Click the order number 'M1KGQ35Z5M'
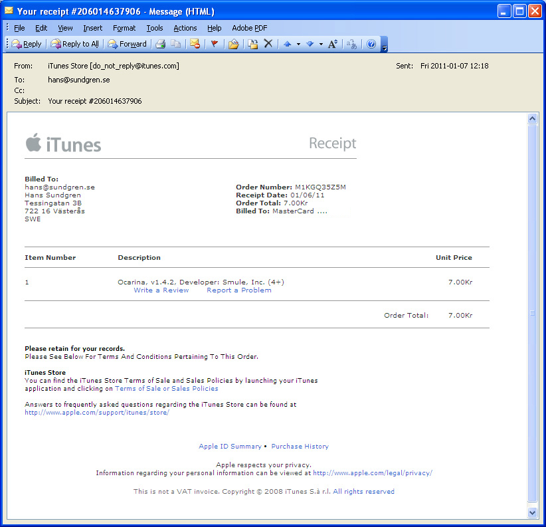546x527 pixels. click(x=320, y=187)
